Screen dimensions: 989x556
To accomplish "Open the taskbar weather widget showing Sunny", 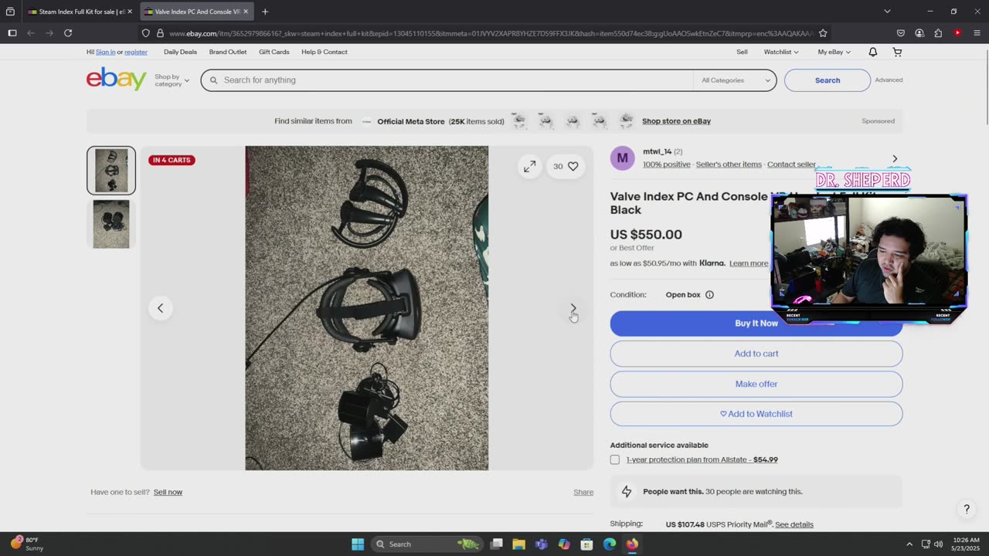I will click(28, 544).
